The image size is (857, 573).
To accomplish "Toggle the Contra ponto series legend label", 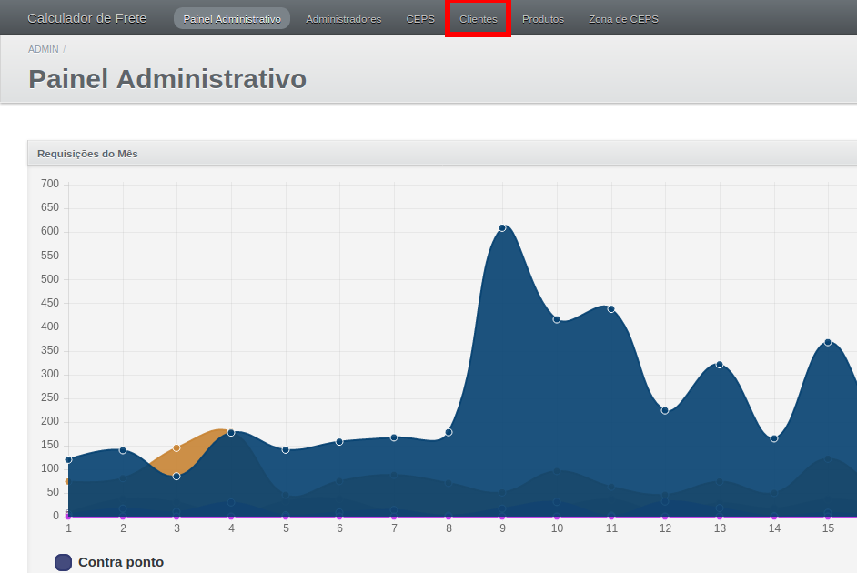I will 121,562.
